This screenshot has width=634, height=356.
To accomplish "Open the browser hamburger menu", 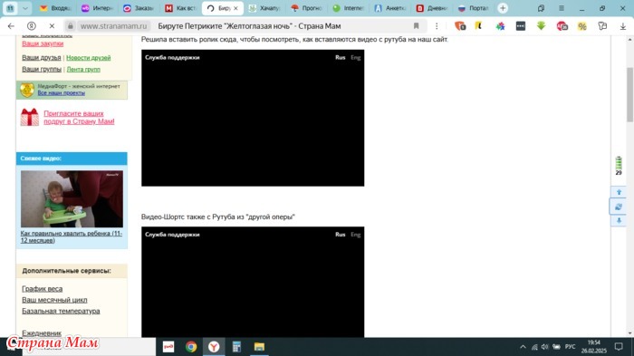I will [562, 8].
